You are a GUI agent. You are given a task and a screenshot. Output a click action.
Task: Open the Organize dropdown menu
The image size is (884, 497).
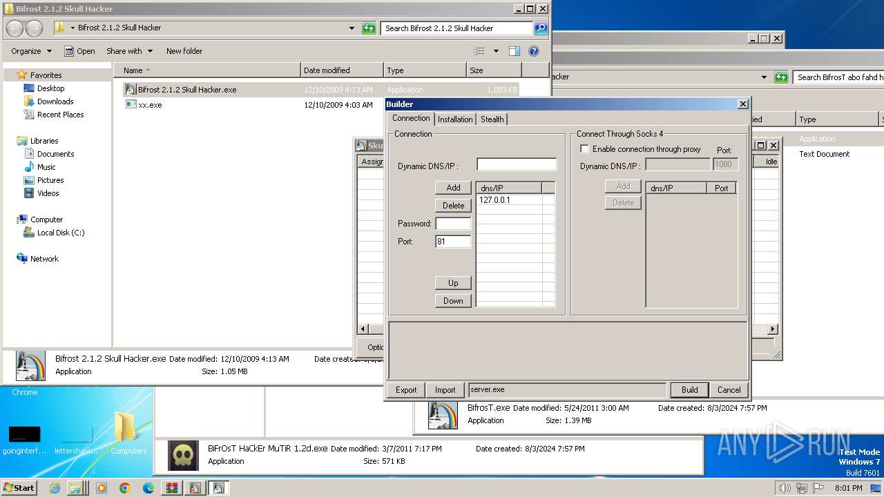click(x=31, y=51)
